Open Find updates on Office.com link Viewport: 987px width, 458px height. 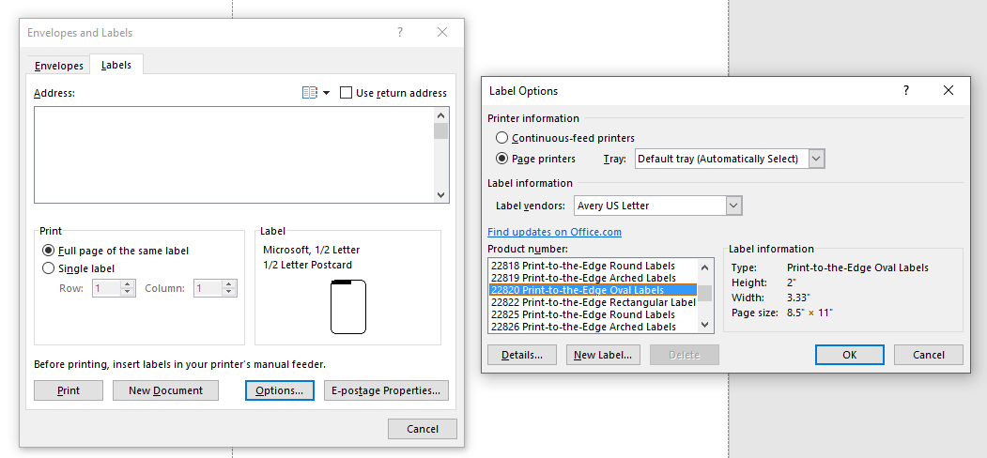click(x=554, y=232)
